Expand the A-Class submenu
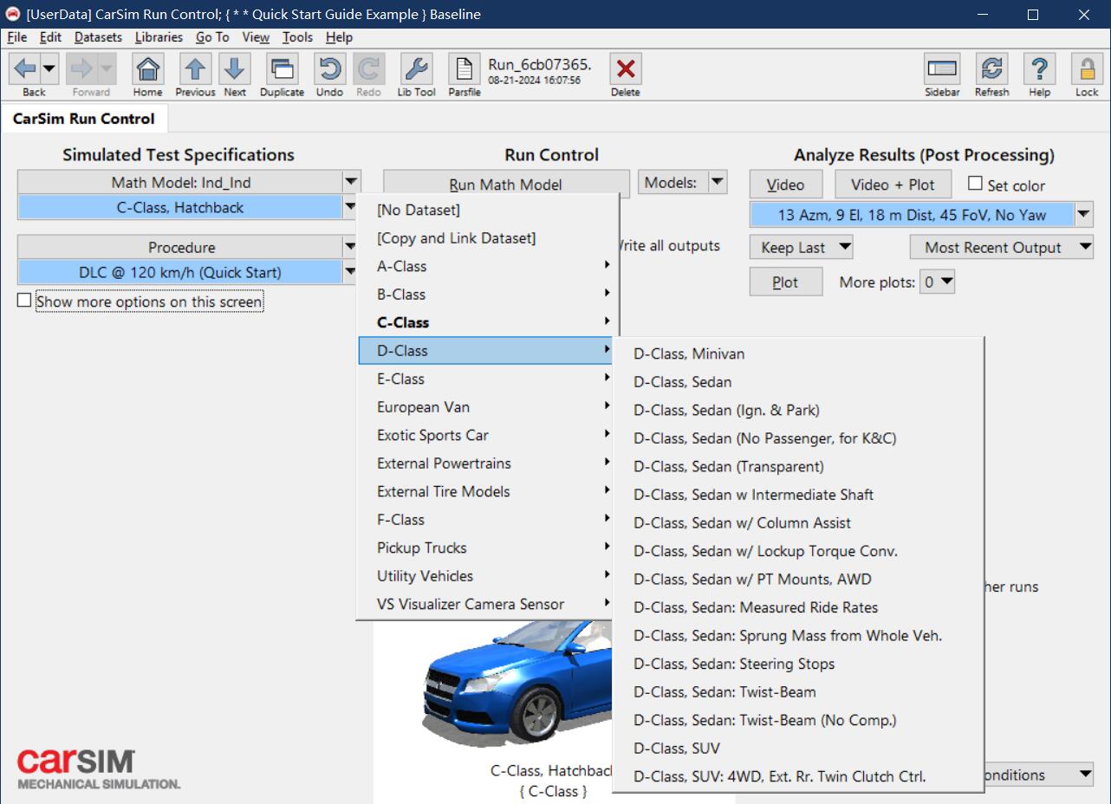1111x804 pixels. click(x=488, y=266)
